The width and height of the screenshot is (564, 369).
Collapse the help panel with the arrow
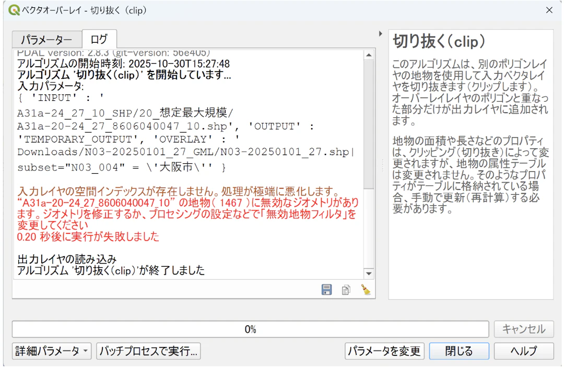(x=381, y=34)
